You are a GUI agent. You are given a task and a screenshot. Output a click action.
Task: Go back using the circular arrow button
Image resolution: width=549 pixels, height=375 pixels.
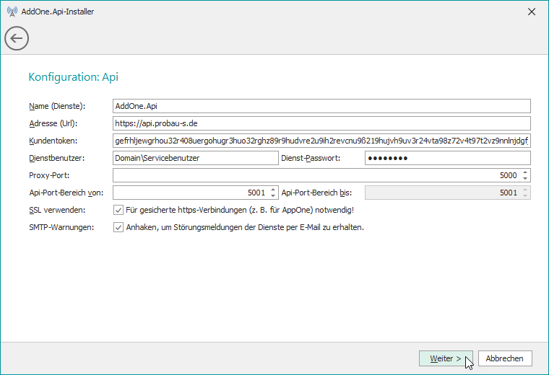point(17,38)
